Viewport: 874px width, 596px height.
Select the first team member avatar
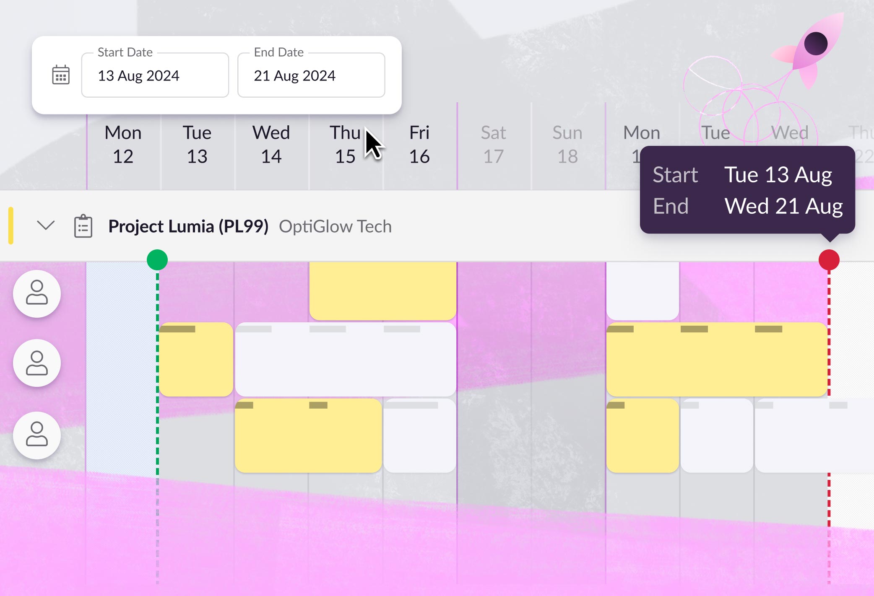click(37, 293)
